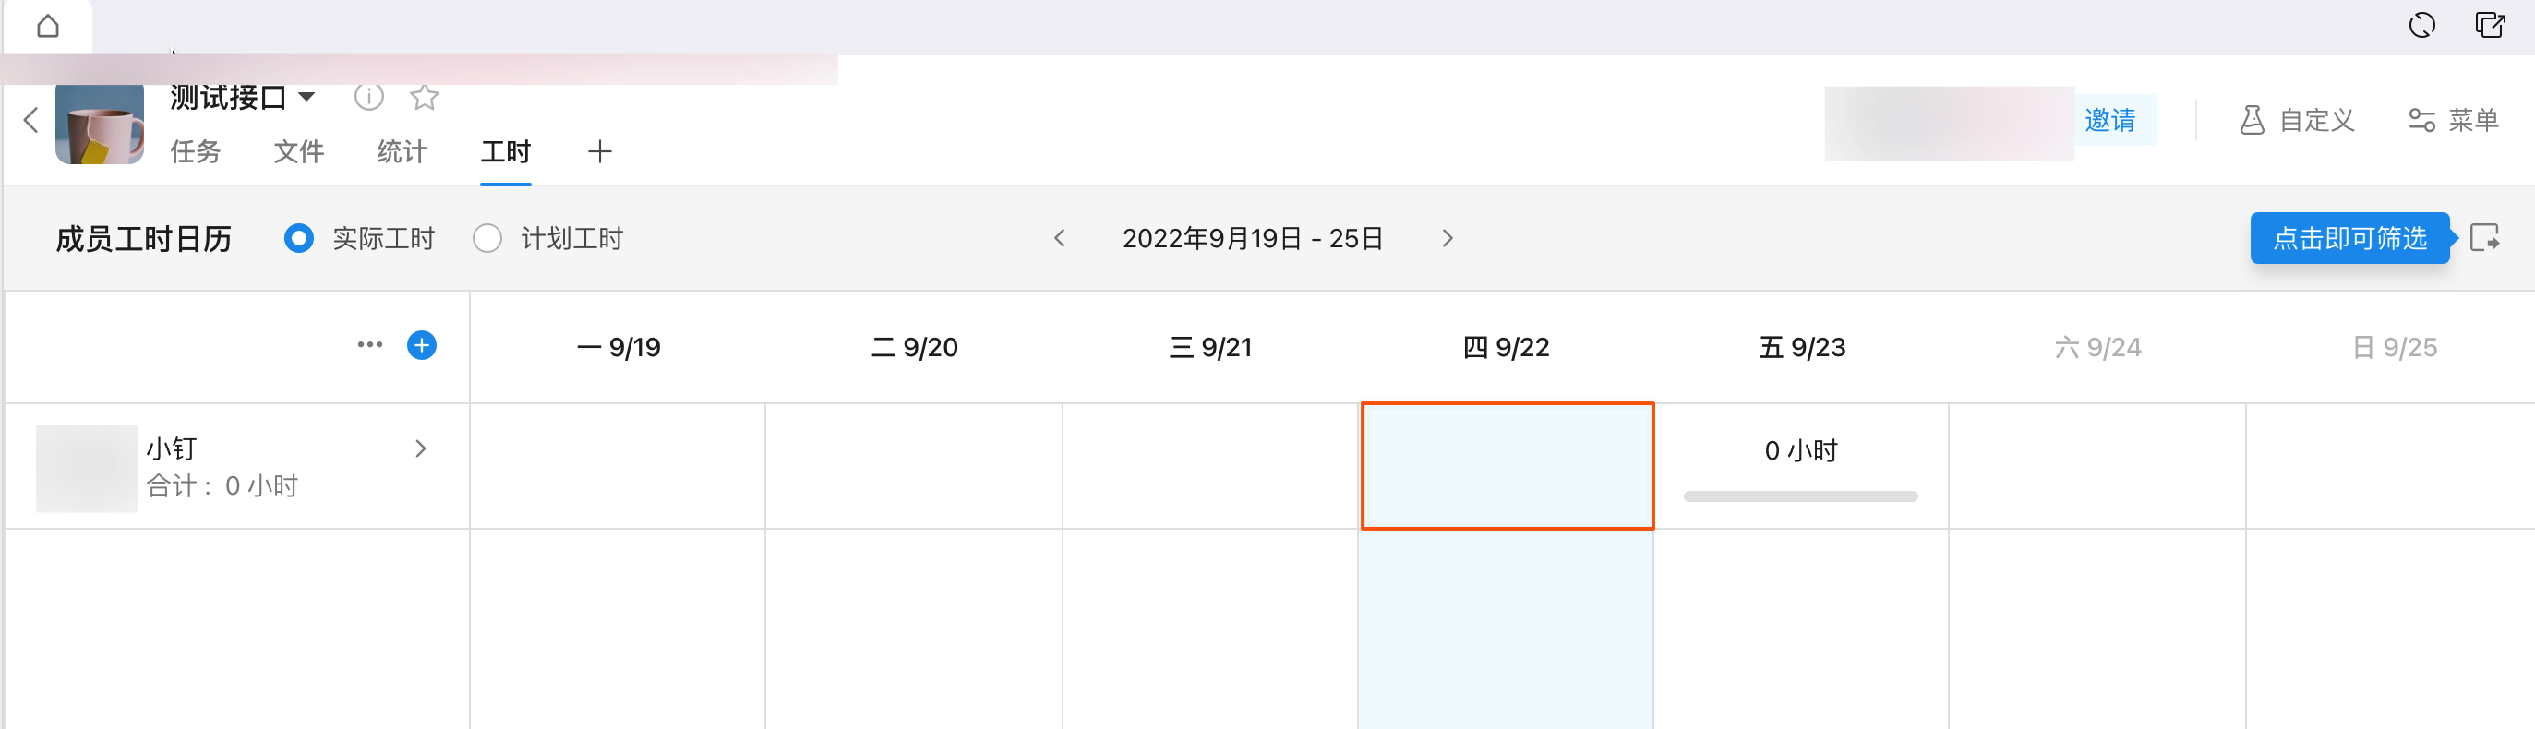Image resolution: width=2535 pixels, height=729 pixels.
Task: Click the project info icon
Action: click(x=368, y=98)
